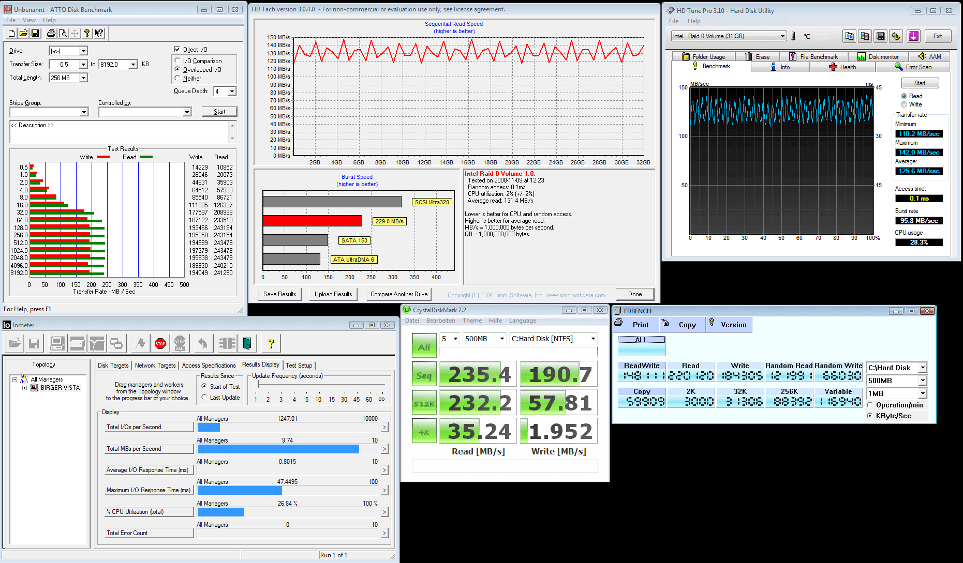This screenshot has height=563, width=963.
Task: Click Iometer duplicate worker icon
Action: coord(116,343)
